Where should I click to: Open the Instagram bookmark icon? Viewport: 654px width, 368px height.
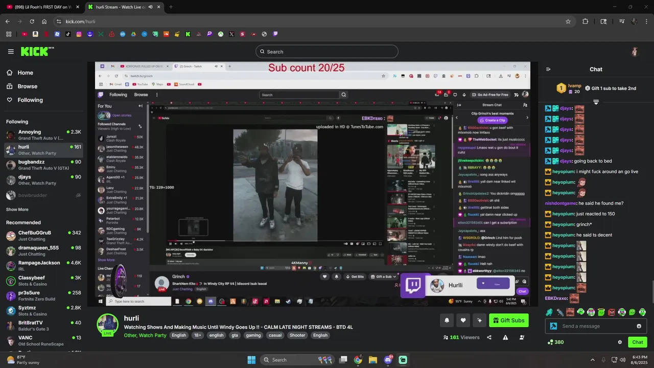79,34
